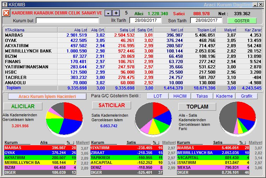Click pink BIZIM buyer legend row
This screenshot has height=178, width=266.
click(40, 167)
